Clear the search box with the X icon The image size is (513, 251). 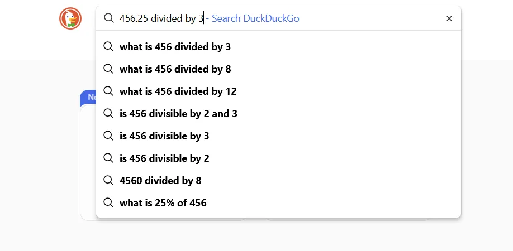(449, 18)
